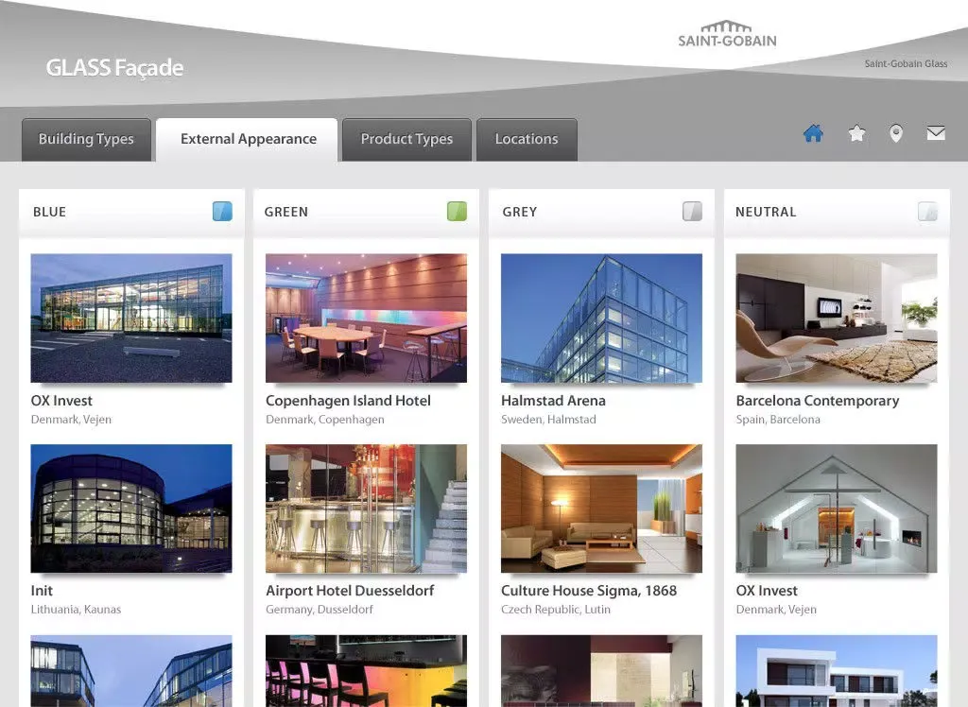Click the green color swatch

coord(457,211)
